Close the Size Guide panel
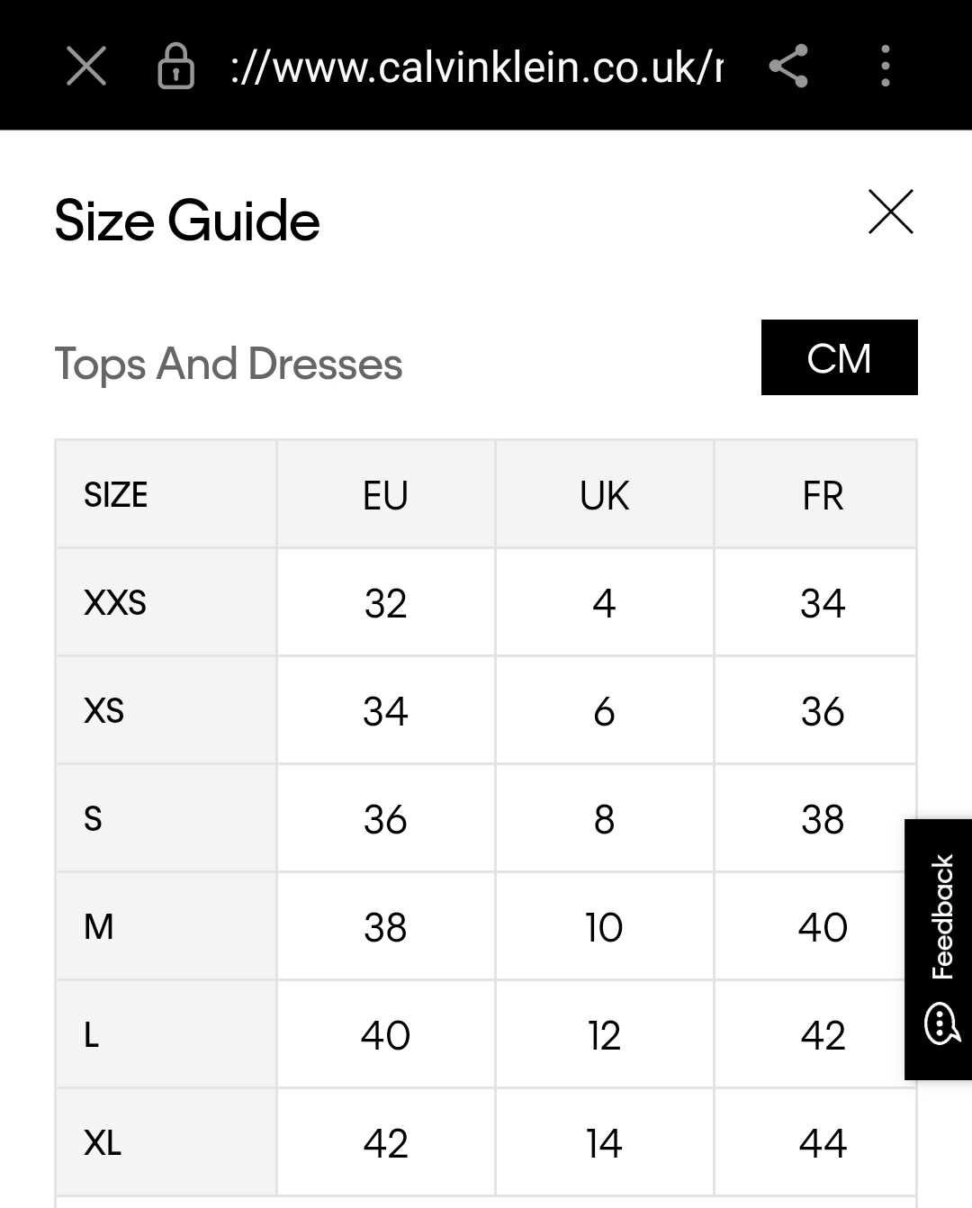The width and height of the screenshot is (972, 1208). click(891, 212)
